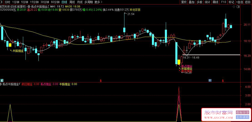The image size is (252, 122).
Task: Click the 流通5512万 float shares readout
Action: (122, 10)
